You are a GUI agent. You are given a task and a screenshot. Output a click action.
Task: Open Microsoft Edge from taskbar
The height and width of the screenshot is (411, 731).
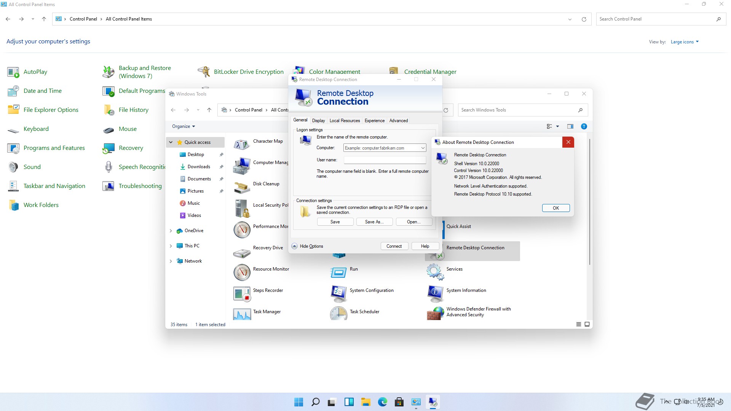382,402
